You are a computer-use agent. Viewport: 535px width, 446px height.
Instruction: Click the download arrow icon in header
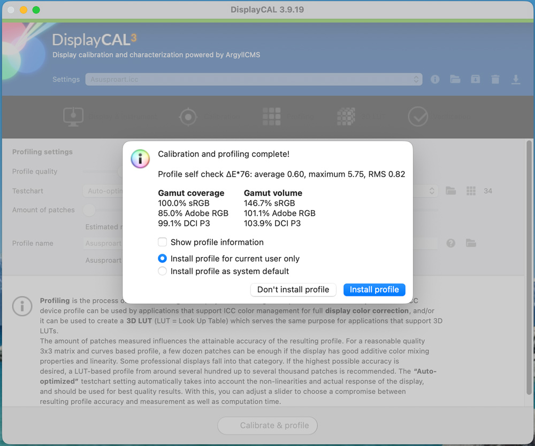[x=516, y=80]
